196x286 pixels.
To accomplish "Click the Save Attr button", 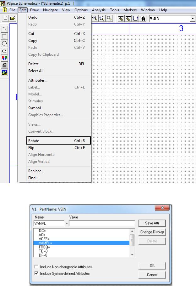I will tap(152, 223).
